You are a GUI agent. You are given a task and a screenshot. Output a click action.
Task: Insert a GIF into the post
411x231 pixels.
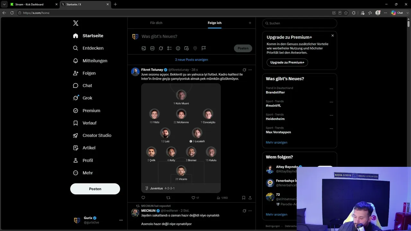[152, 48]
